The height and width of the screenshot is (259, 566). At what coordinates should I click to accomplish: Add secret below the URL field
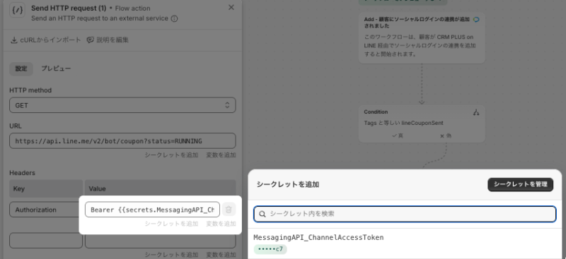(171, 155)
